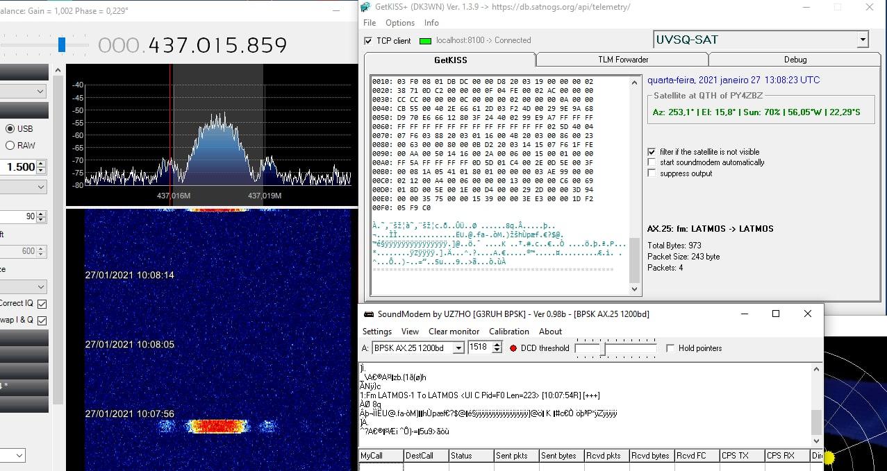Click the yellow sun marker on the map
Viewport: 887px width, 471px height.
(829, 457)
